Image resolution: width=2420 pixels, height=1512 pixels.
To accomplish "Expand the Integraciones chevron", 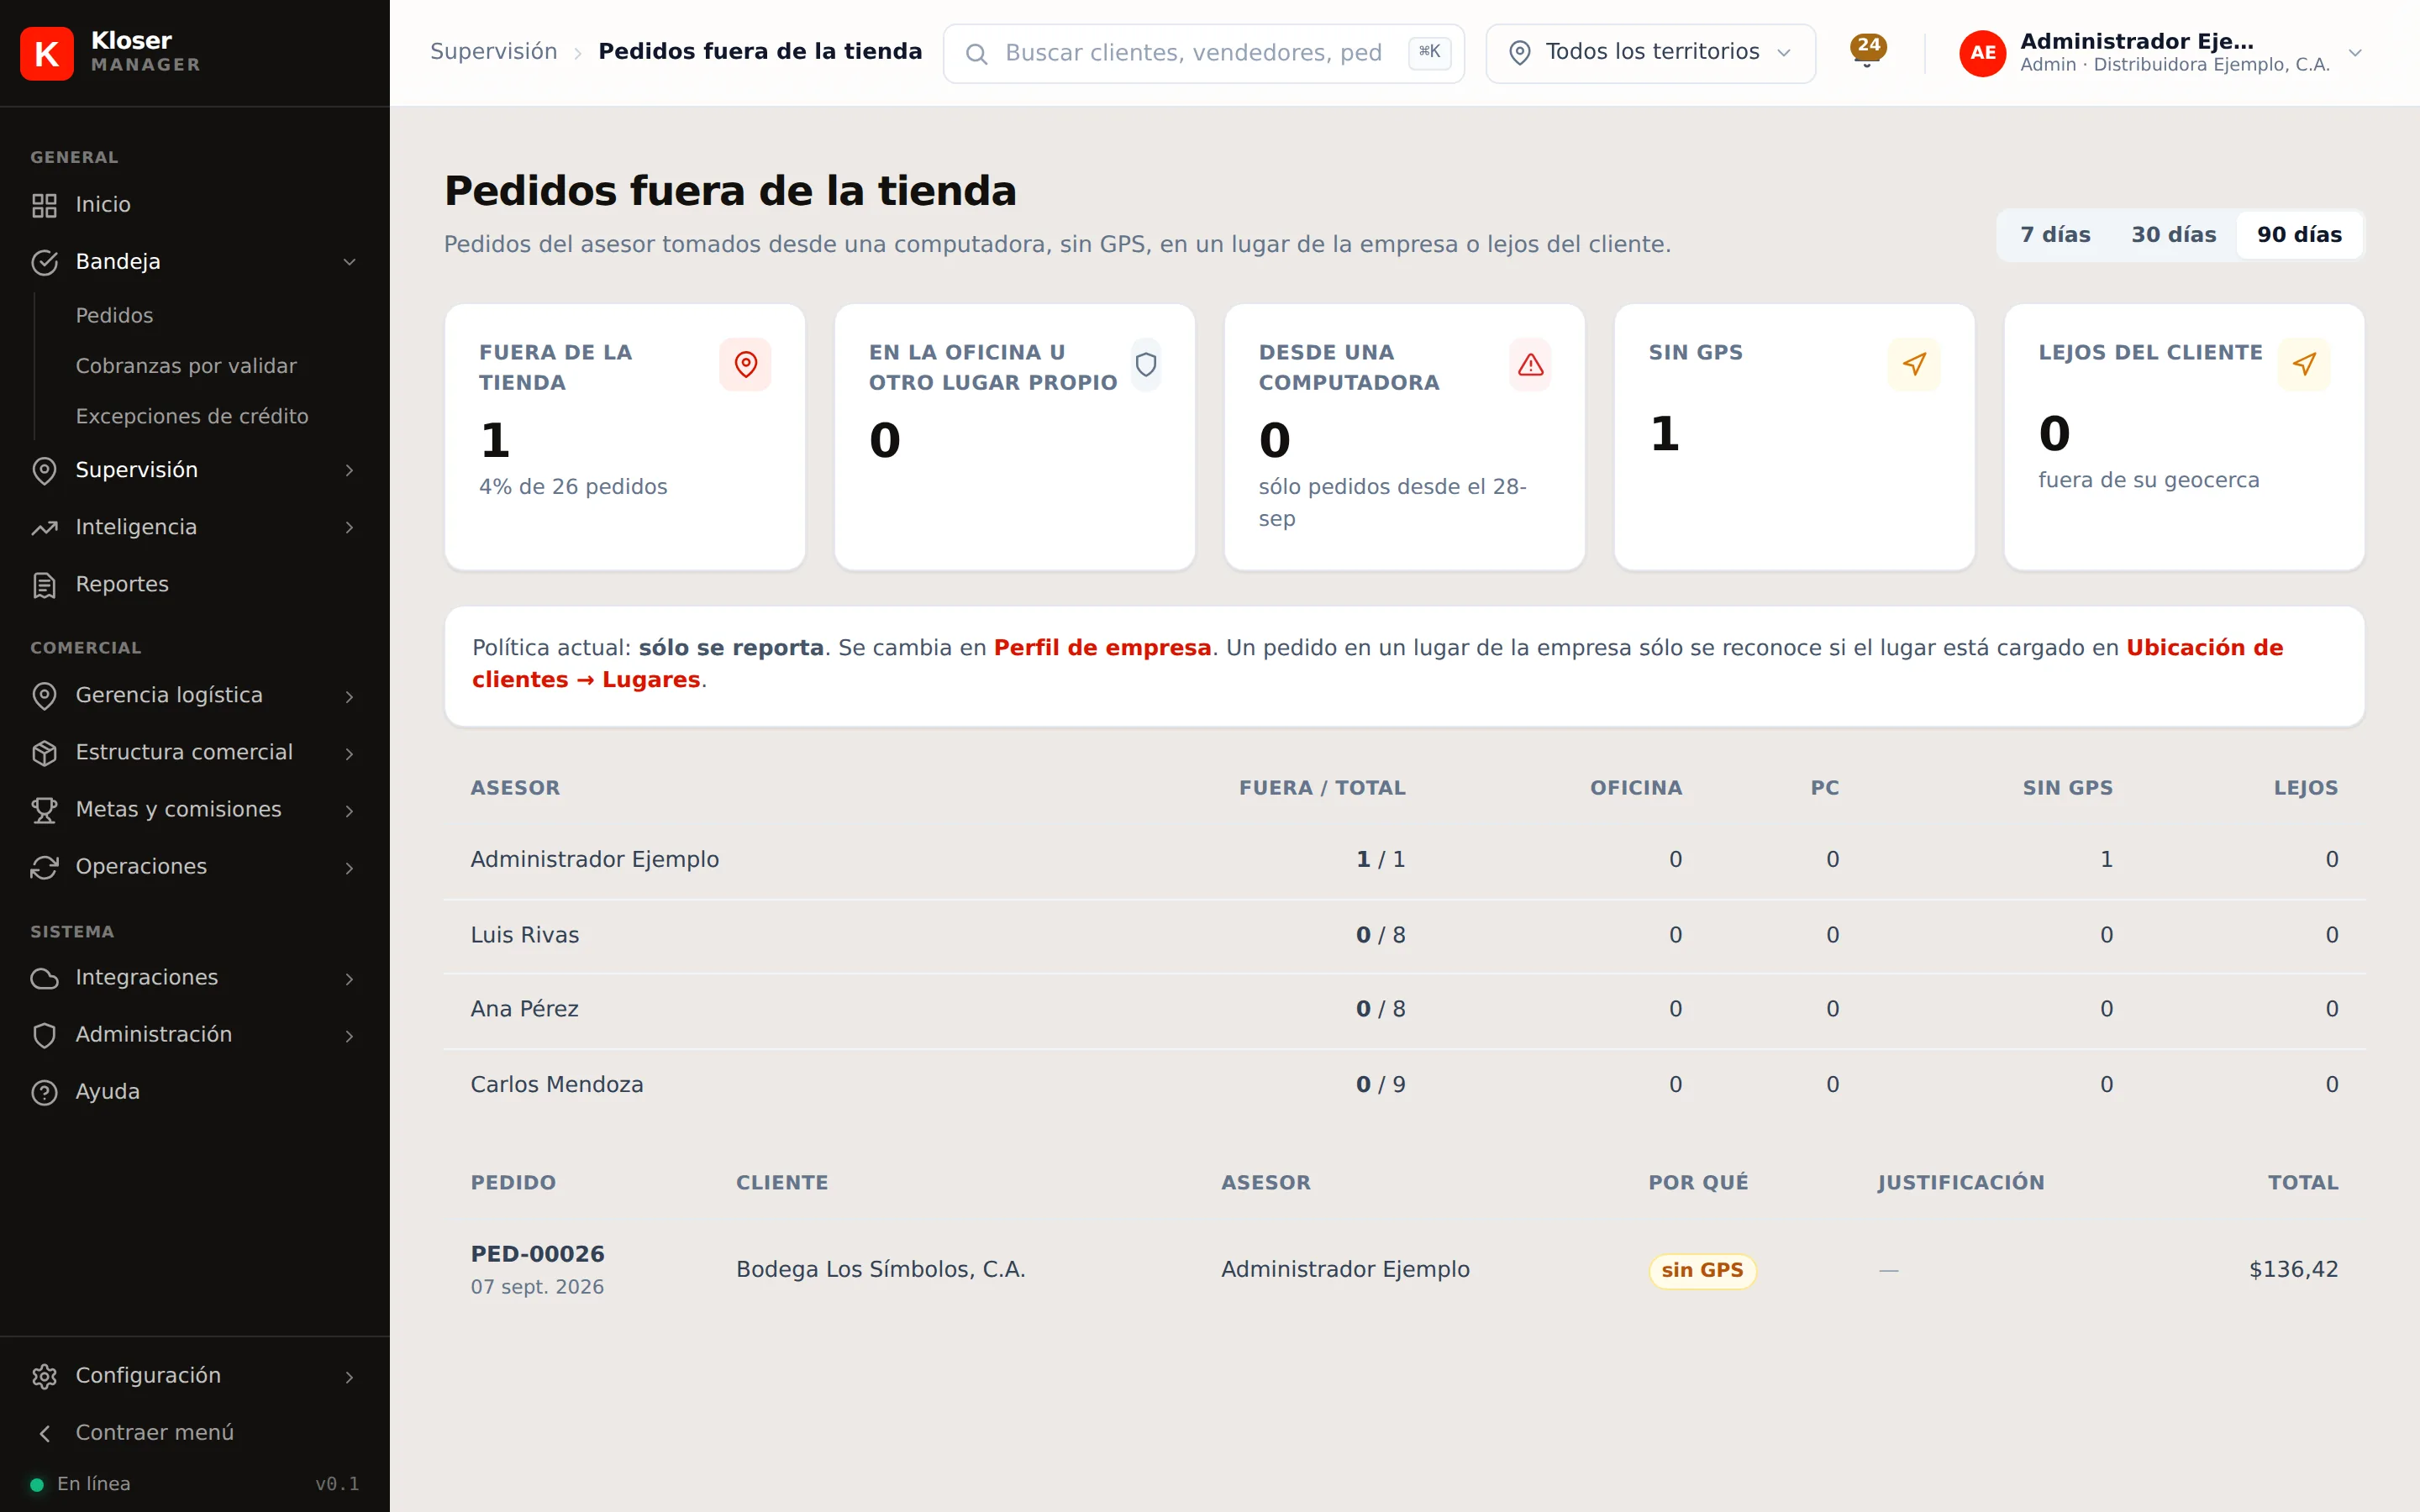I will click(x=349, y=978).
